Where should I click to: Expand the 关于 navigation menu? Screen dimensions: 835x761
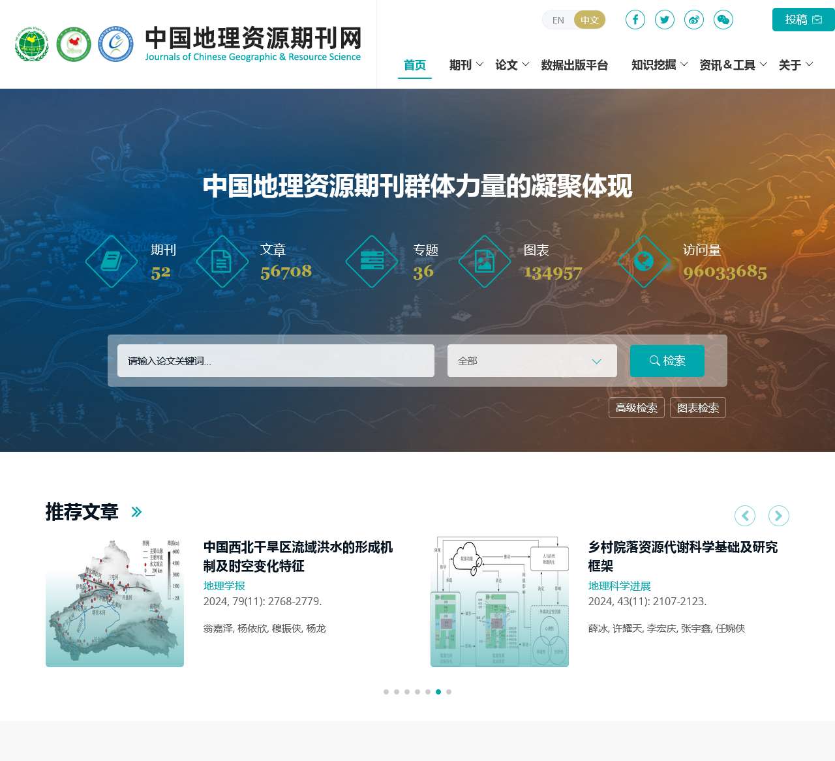tap(796, 65)
